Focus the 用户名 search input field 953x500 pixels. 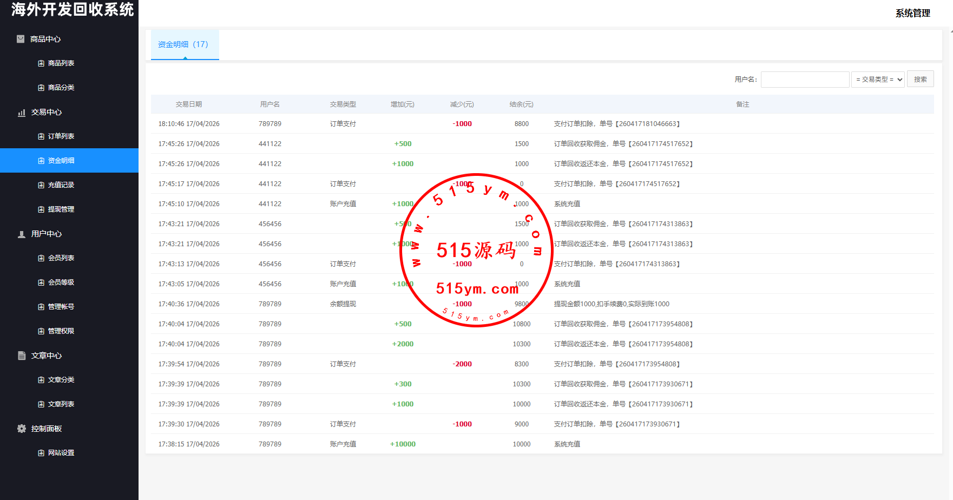(x=805, y=80)
